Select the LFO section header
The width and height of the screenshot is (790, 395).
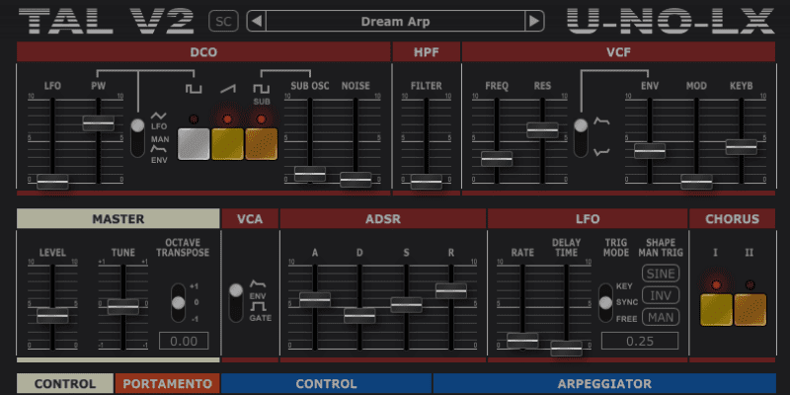coord(588,218)
